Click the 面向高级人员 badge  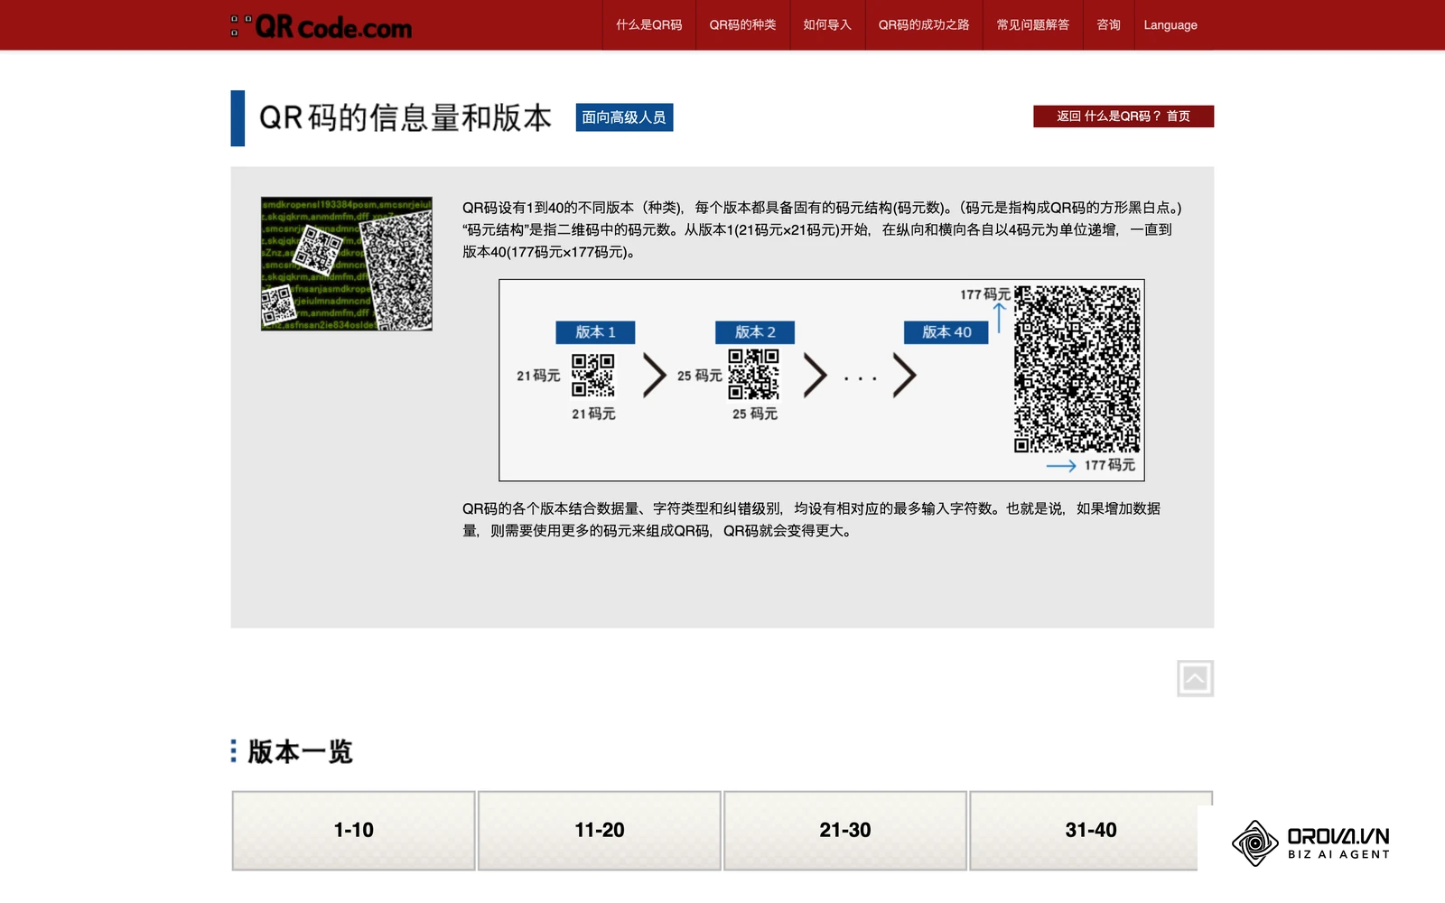coord(624,117)
